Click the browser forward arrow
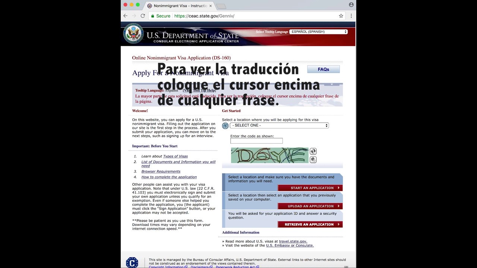The height and width of the screenshot is (268, 477). 134,16
